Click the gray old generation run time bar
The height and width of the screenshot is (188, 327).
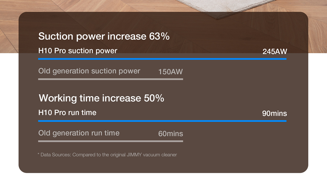[111, 141]
